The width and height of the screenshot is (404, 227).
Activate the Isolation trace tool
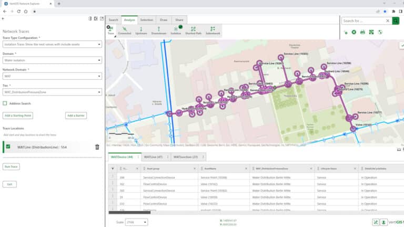tap(176, 30)
